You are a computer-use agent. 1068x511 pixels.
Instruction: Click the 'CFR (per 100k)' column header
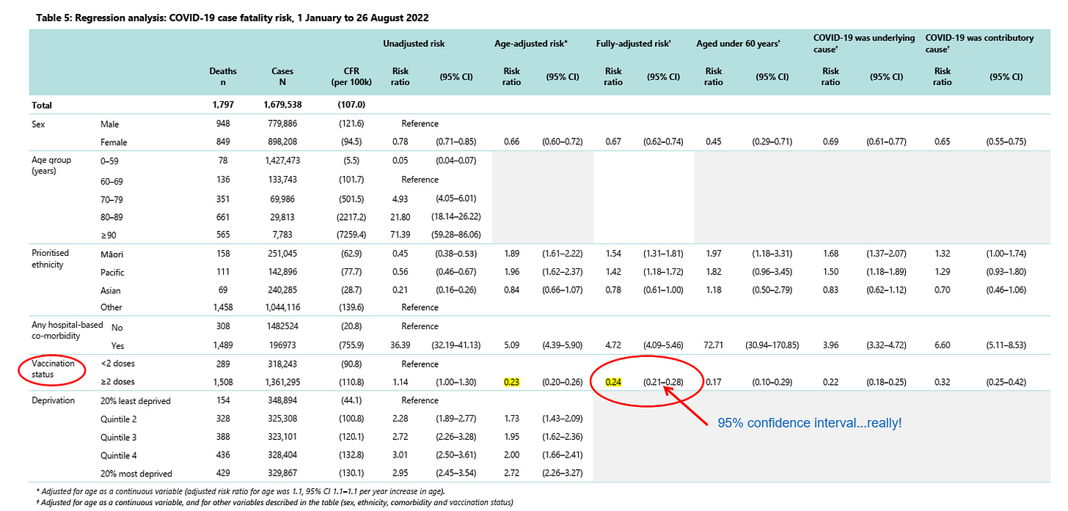tap(350, 76)
